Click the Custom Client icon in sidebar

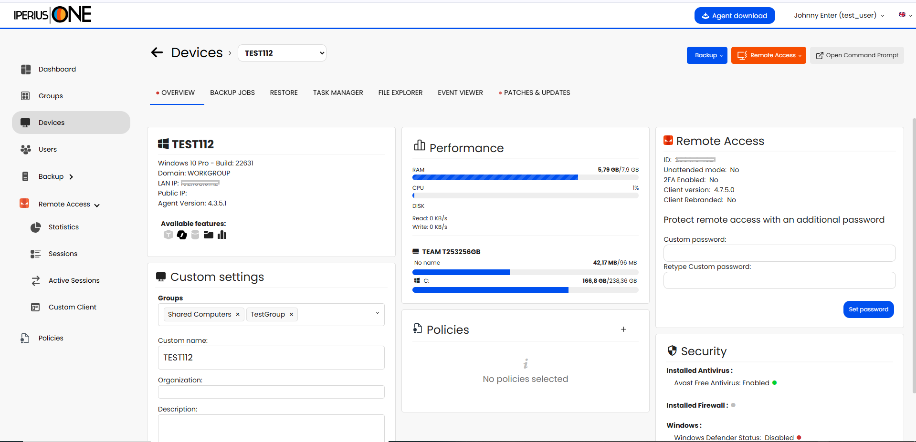coord(36,308)
